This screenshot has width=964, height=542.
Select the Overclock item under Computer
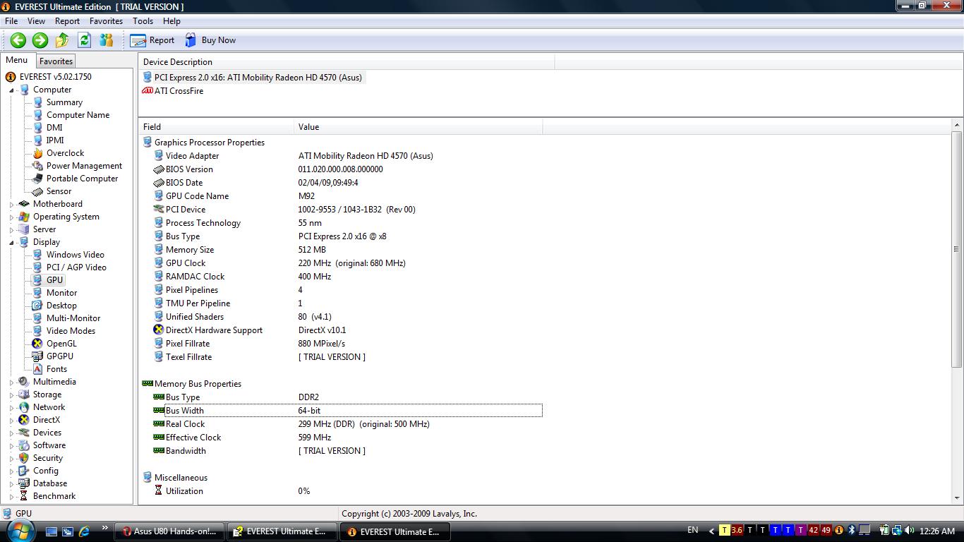65,153
